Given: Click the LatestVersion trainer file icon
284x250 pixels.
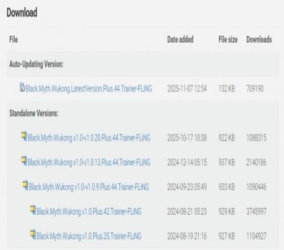Looking at the screenshot, I should pyautogui.click(x=22, y=87).
